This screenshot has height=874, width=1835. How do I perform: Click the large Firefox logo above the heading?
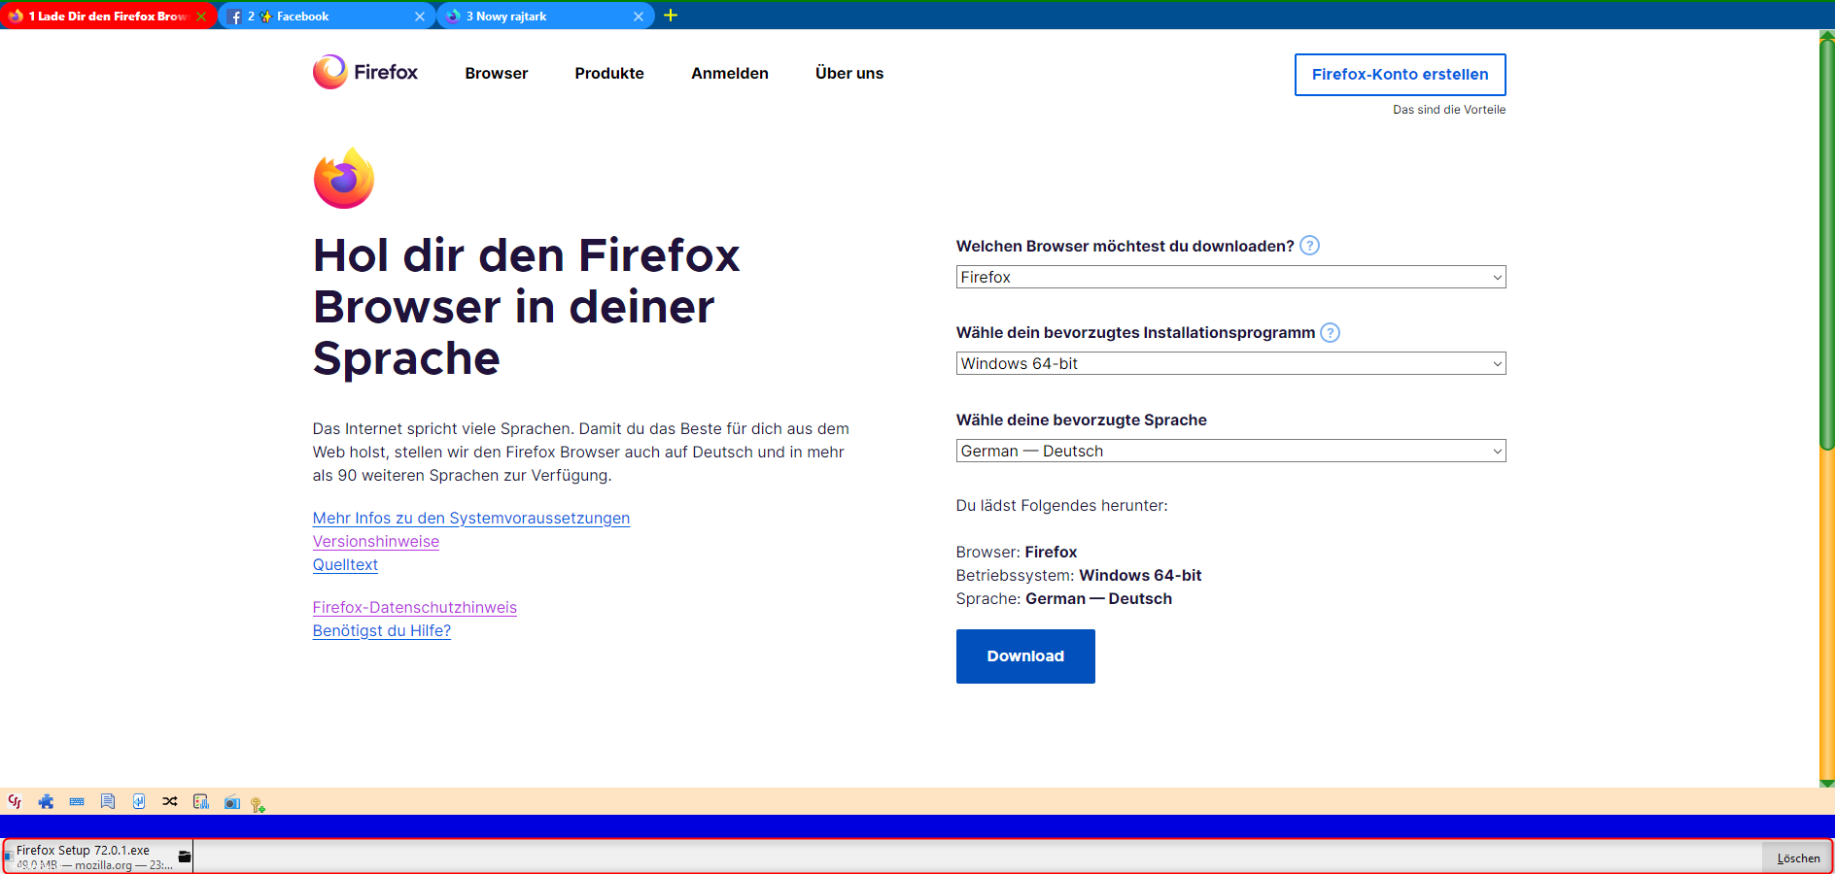pos(344,179)
